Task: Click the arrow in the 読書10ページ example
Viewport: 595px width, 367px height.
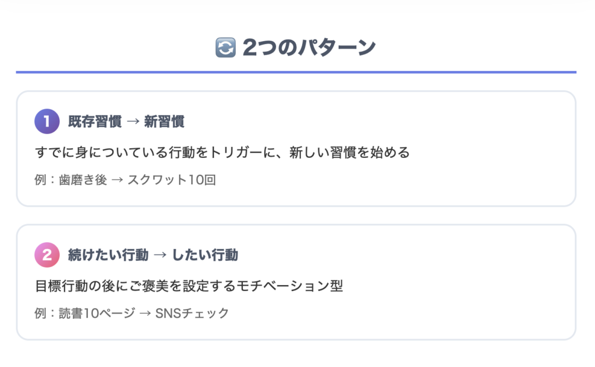Action: coord(145,314)
